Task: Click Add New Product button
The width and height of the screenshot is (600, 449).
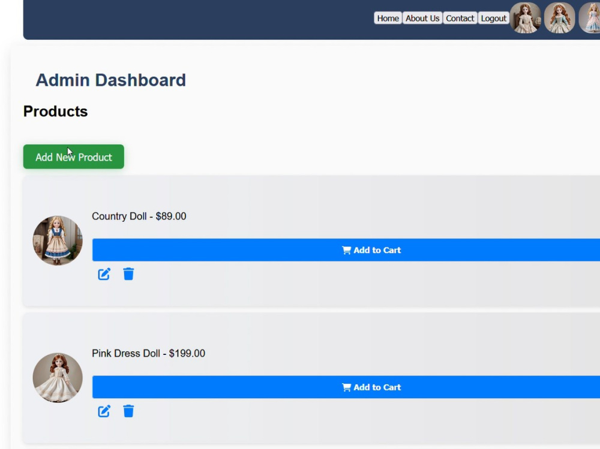Action: point(73,157)
